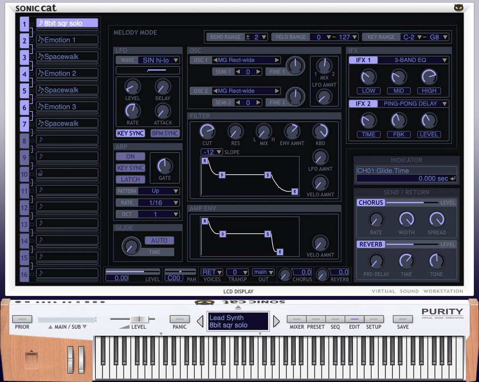
Task: Switch to the PRESET page
Action: click(x=316, y=319)
